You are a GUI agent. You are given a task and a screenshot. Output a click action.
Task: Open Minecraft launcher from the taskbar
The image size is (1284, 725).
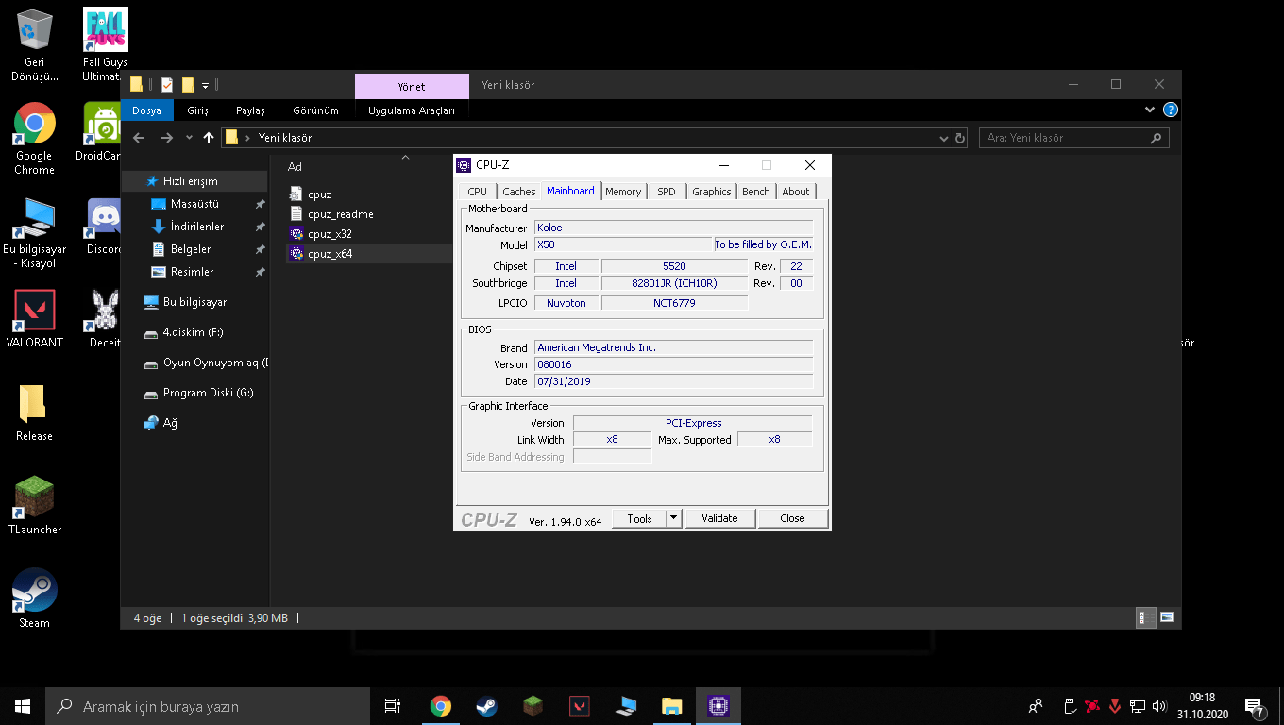(x=532, y=706)
